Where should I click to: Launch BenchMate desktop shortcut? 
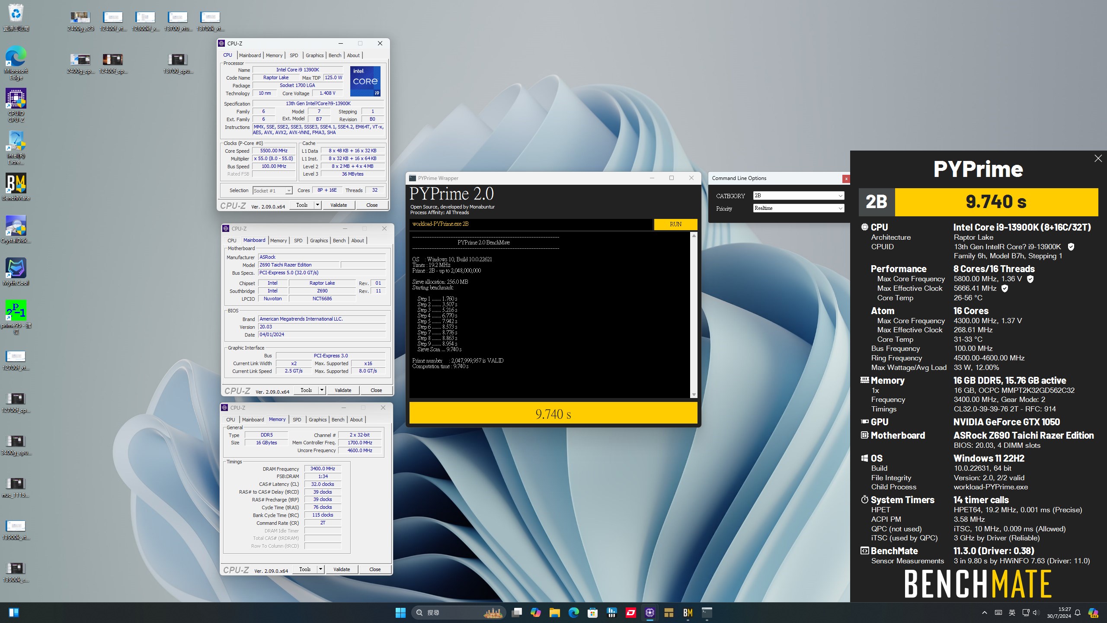(16, 187)
